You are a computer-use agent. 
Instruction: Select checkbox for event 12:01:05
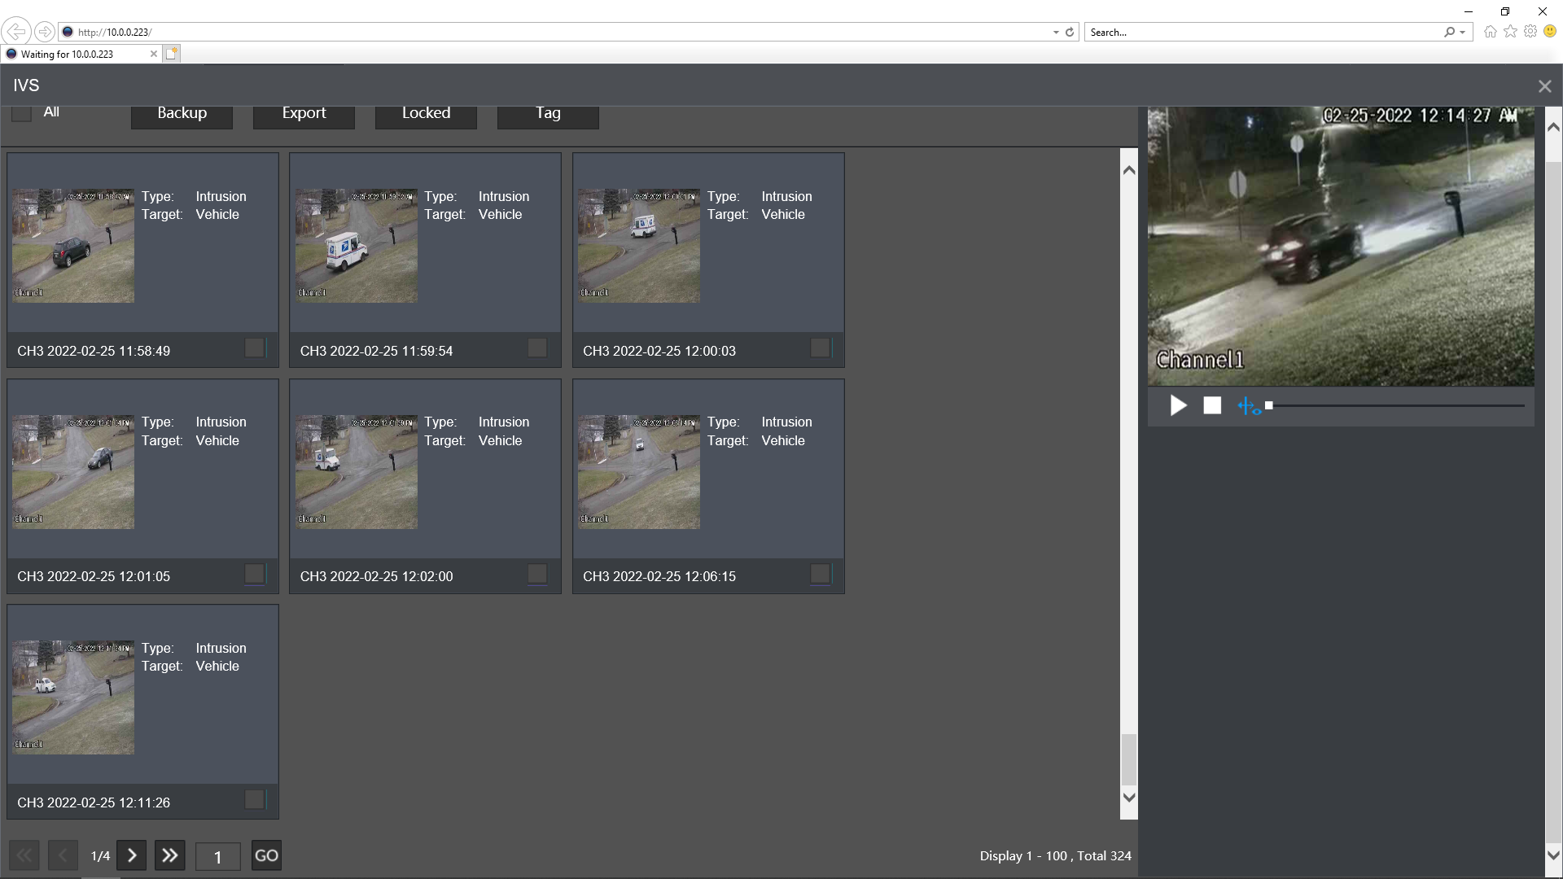pos(255,574)
